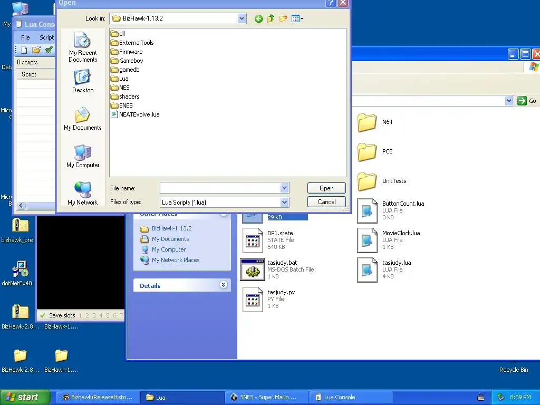Switch to Bizhawk/ReleaseHisto taskbar item
This screenshot has height=405, width=540.
(x=98, y=397)
